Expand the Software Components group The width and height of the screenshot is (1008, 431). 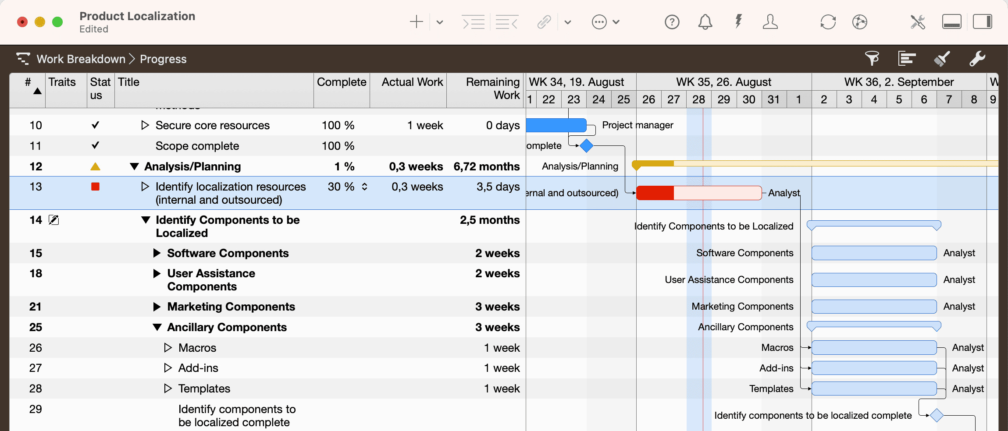(x=157, y=253)
